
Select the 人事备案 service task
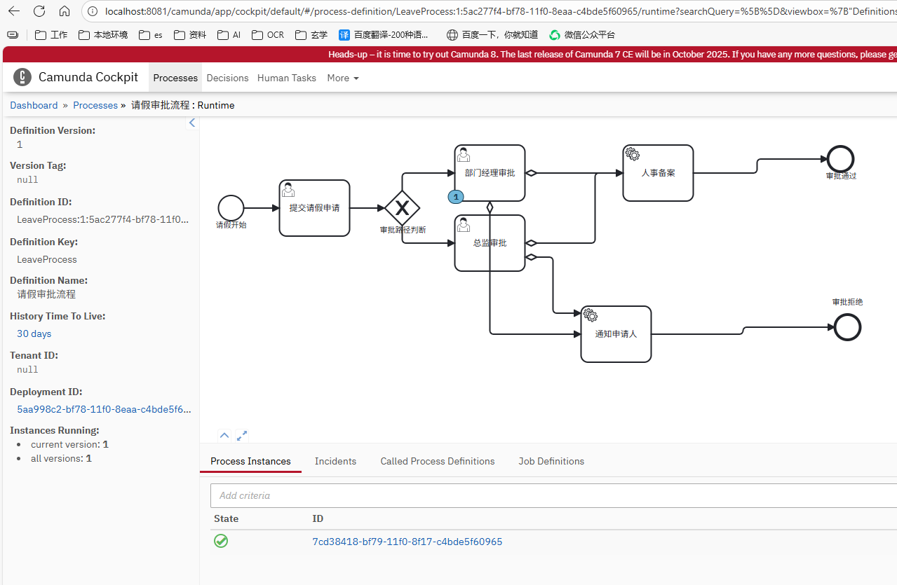658,173
